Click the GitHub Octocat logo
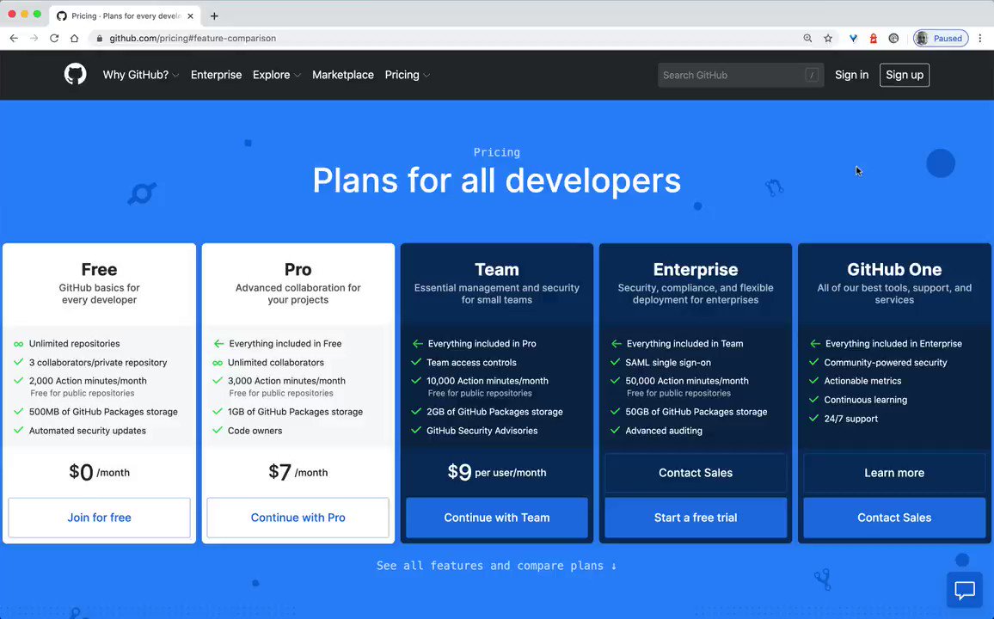 [x=75, y=74]
